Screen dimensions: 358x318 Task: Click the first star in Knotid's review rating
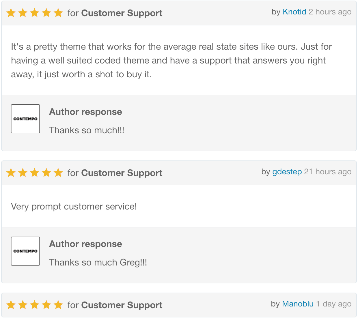coord(11,13)
